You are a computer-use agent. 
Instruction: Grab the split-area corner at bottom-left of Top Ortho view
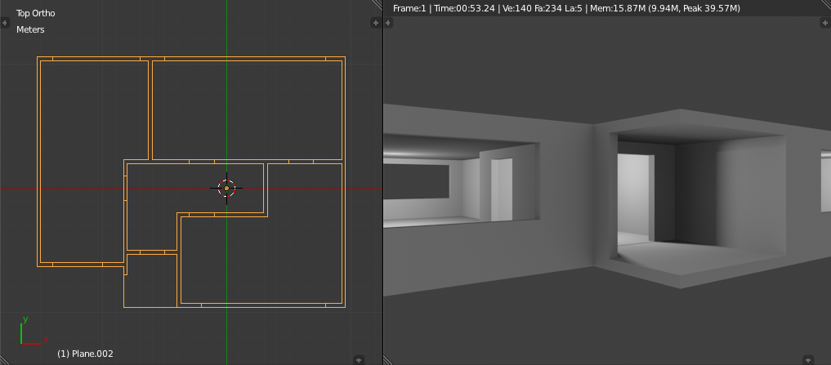tap(4, 360)
